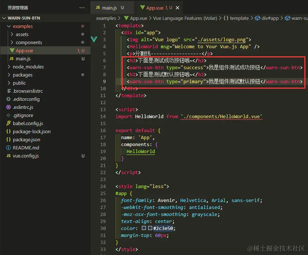Click the 'text-align' property on line 29
The image size is (308, 255).
(x=135, y=222)
